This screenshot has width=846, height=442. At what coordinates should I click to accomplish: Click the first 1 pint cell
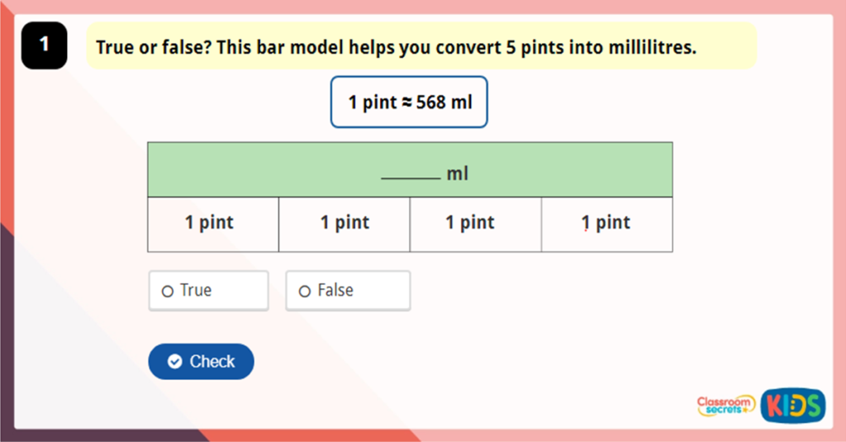(212, 224)
